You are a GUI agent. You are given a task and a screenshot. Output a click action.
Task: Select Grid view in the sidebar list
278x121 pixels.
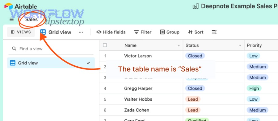pos(51,63)
